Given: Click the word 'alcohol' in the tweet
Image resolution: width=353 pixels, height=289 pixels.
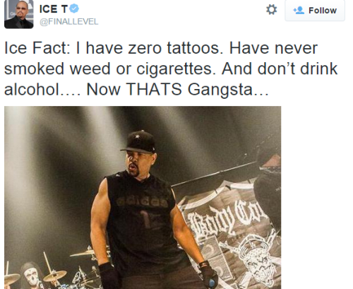Looking at the screenshot, I should pyautogui.click(x=32, y=90).
